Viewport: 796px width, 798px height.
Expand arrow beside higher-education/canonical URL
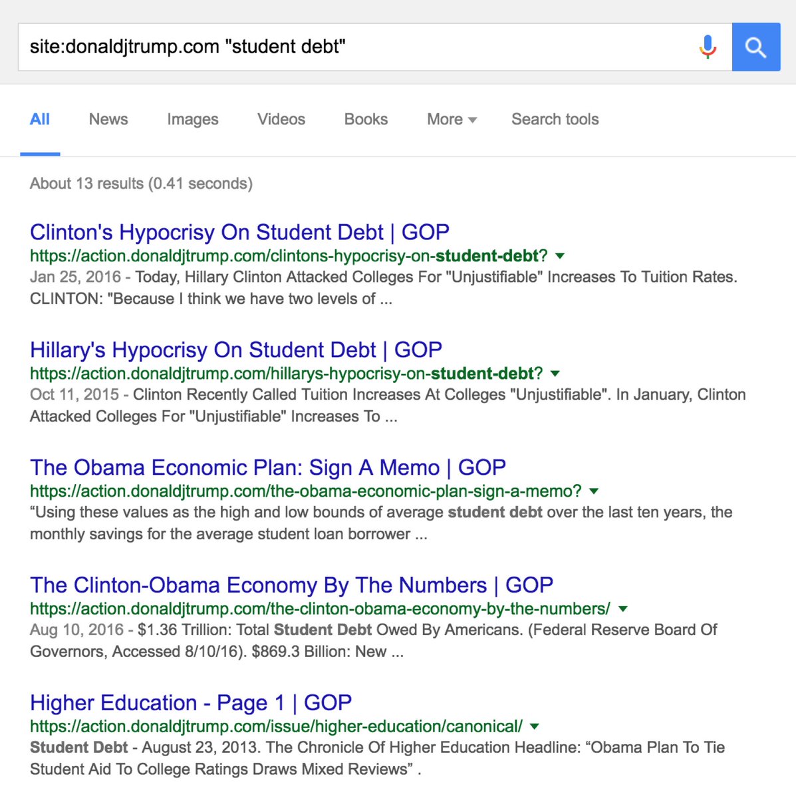pos(535,727)
